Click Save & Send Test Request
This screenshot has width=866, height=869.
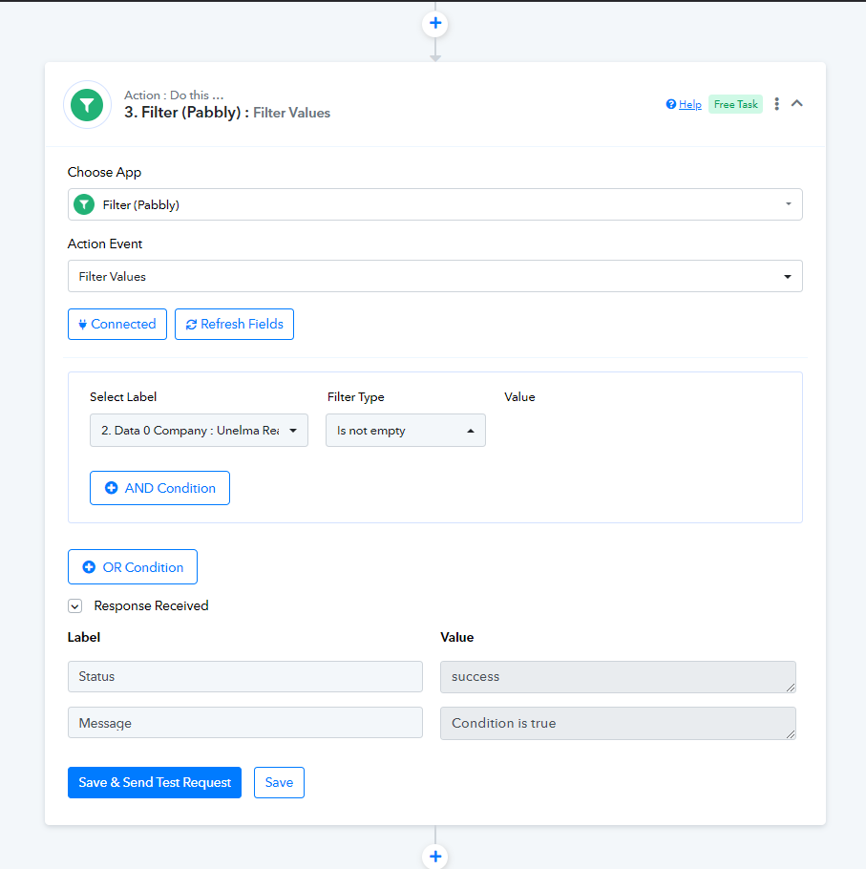pos(155,782)
